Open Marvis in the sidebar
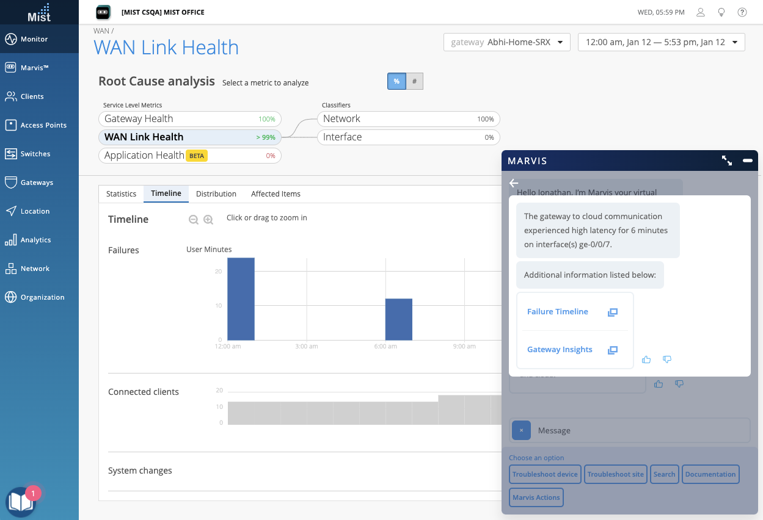 [39, 68]
